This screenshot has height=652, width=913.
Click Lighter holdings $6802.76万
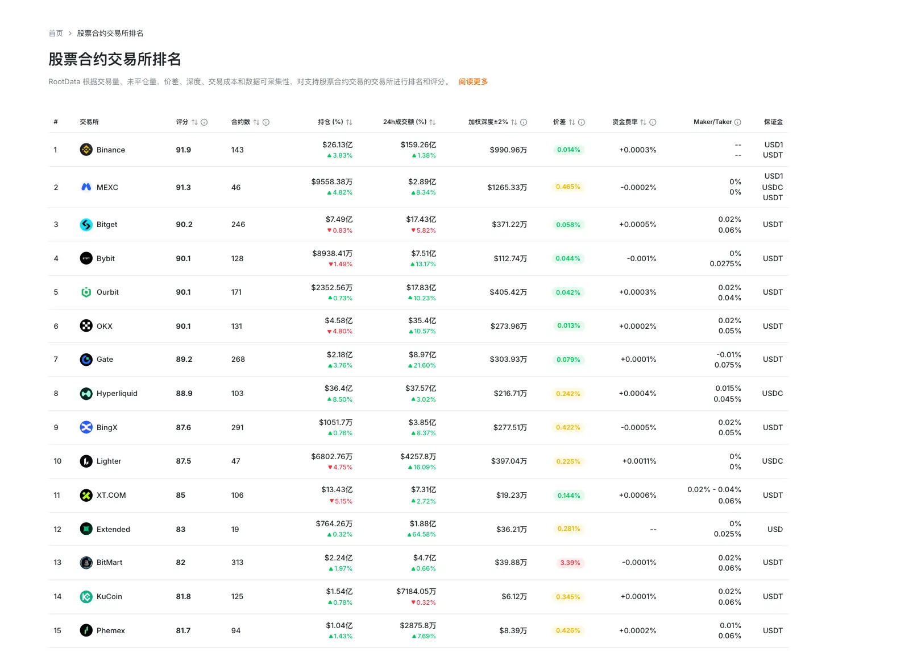332,457
